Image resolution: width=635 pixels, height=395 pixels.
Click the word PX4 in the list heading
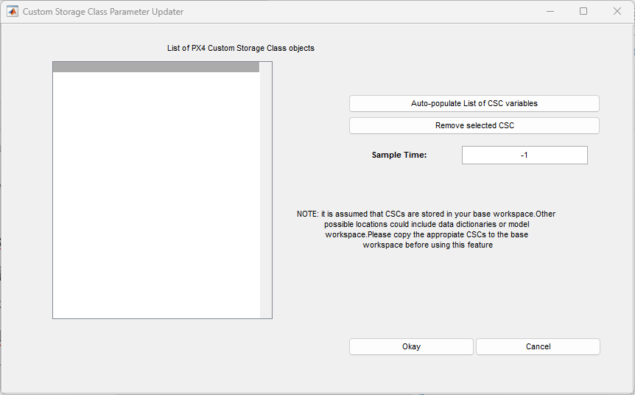coord(198,48)
